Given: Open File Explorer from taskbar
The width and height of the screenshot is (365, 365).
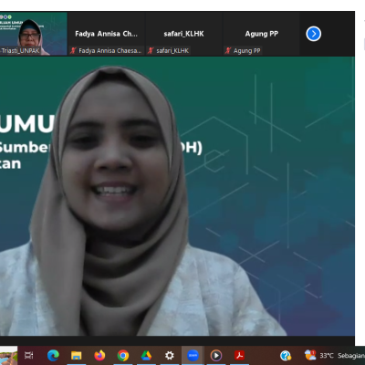Looking at the screenshot, I should [x=76, y=355].
